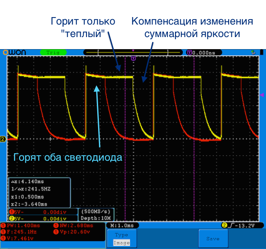Click the Save button
Viewport: 266px width, 249px height.
point(213,239)
